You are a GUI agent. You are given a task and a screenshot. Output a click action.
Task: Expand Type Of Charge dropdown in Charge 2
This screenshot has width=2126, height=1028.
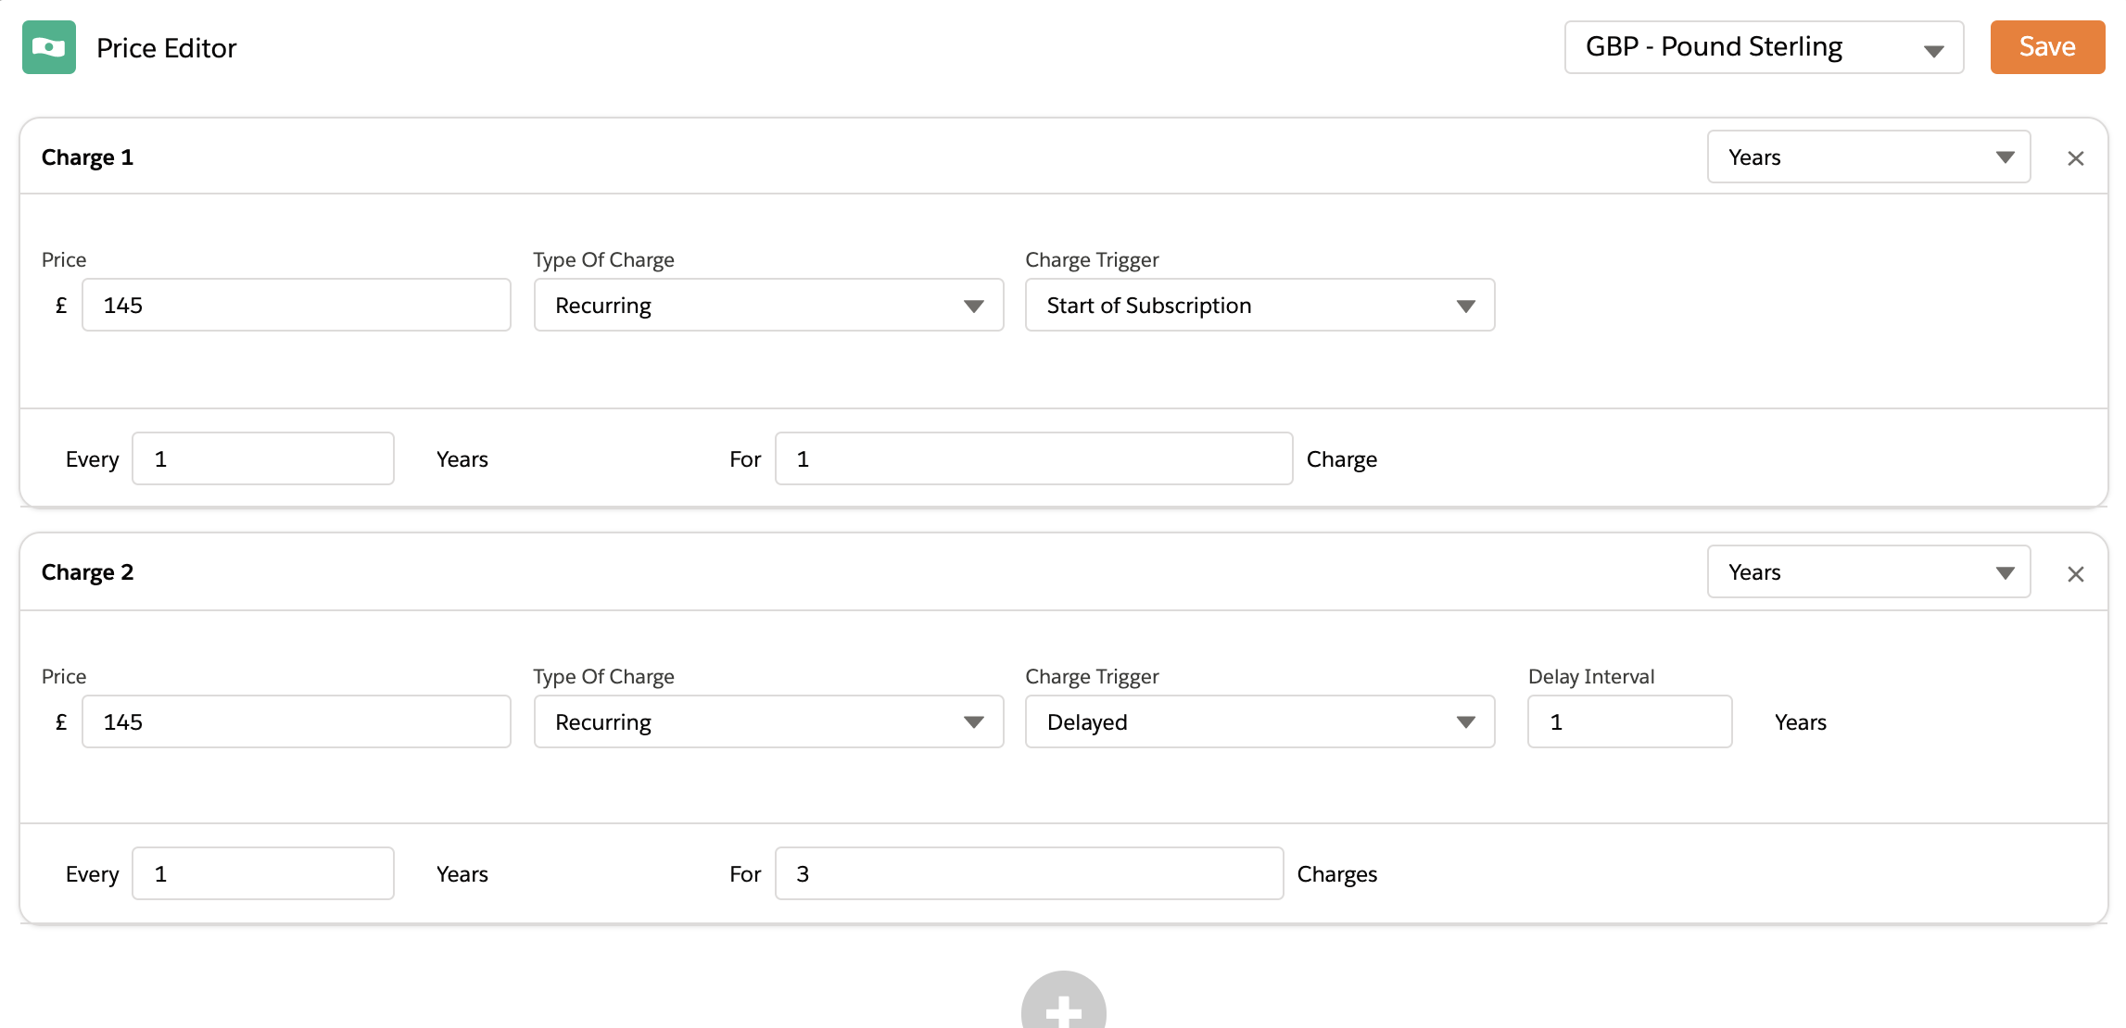click(768, 722)
